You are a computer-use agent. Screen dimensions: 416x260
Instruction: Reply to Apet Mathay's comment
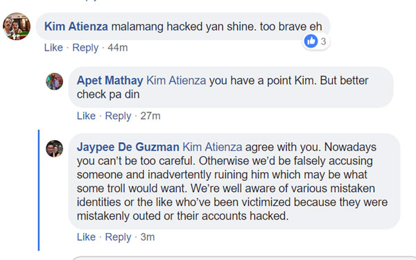coord(118,116)
